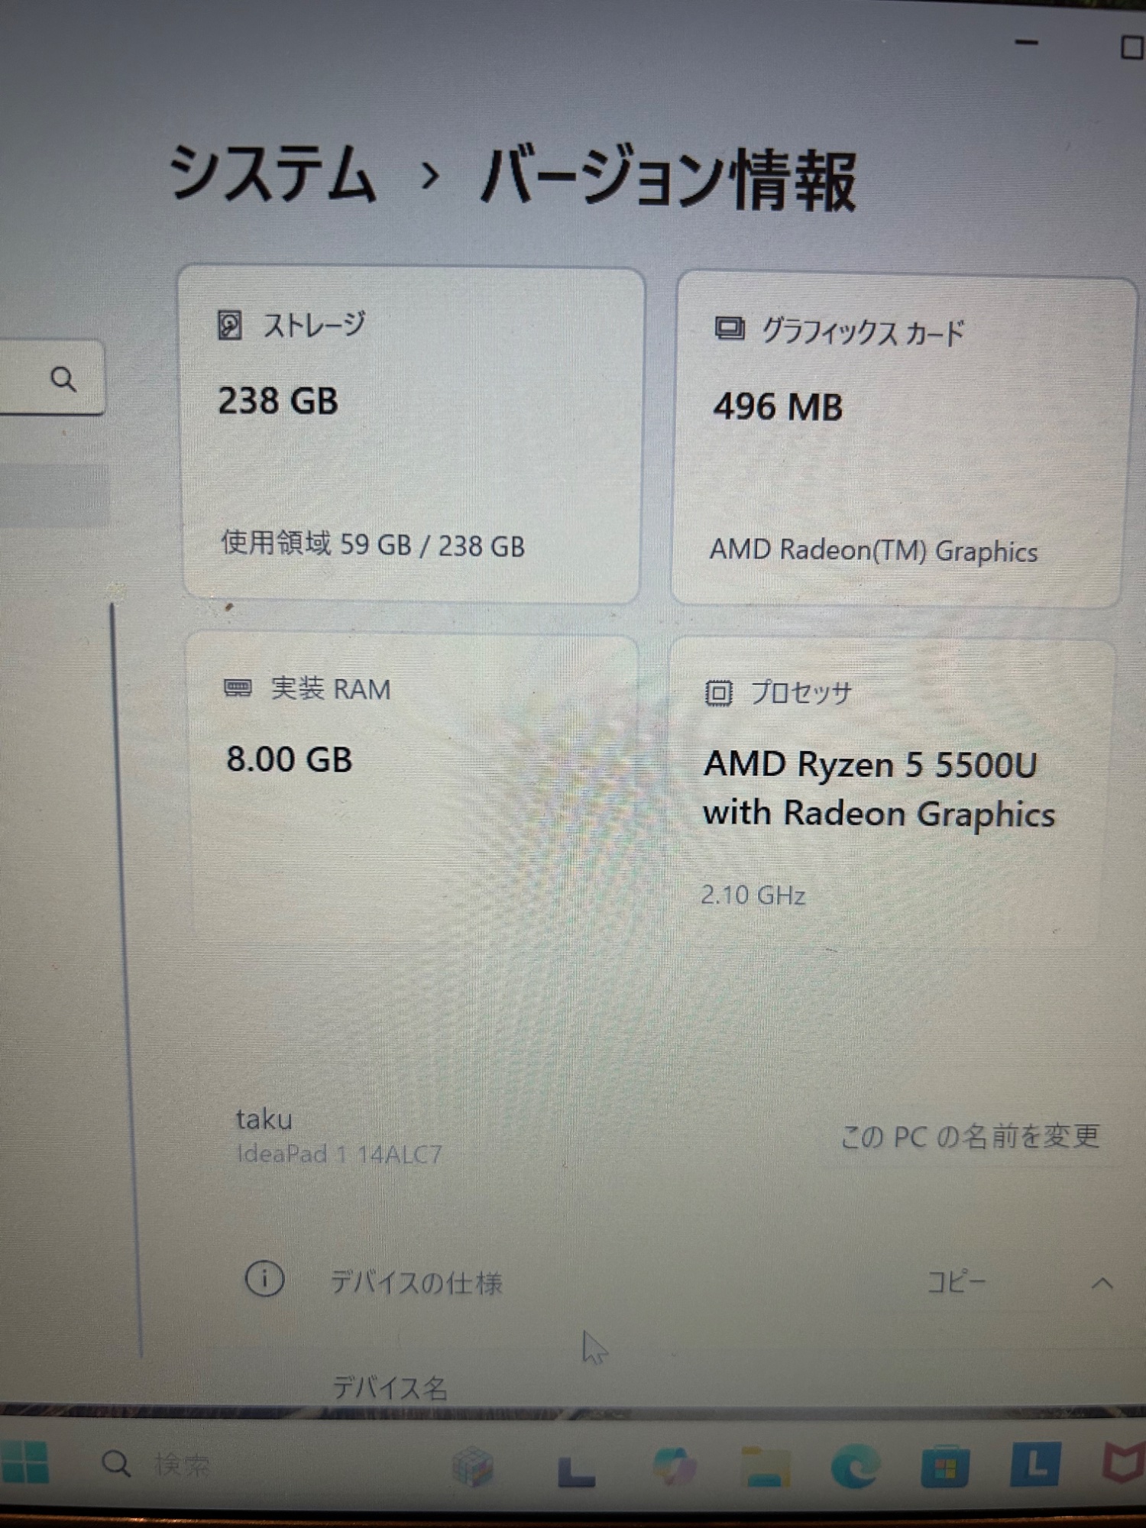
Task: Open File Explorer from the taskbar
Action: (765, 1467)
